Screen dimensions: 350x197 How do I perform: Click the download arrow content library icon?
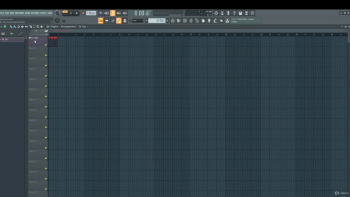coord(227,21)
